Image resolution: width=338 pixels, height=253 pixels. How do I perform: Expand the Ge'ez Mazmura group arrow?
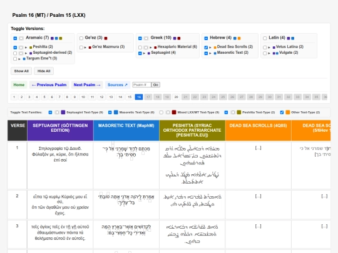85,47
